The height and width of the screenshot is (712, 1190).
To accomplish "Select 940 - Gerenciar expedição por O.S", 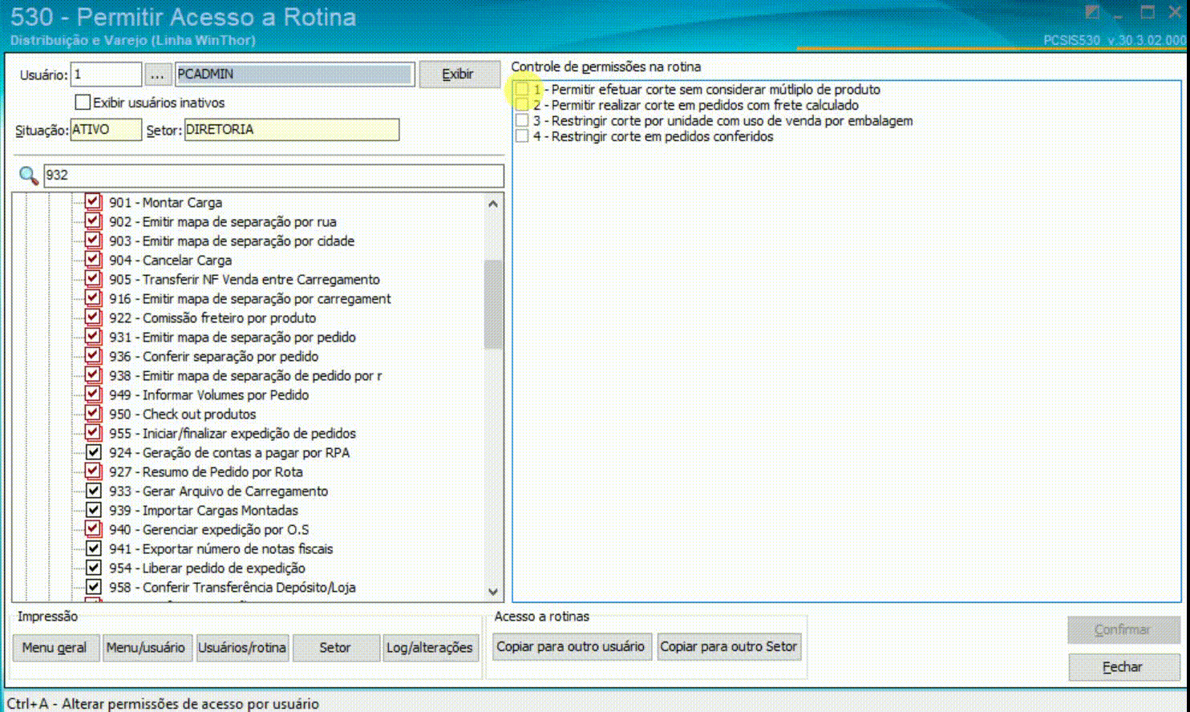I will pyautogui.click(x=209, y=530).
